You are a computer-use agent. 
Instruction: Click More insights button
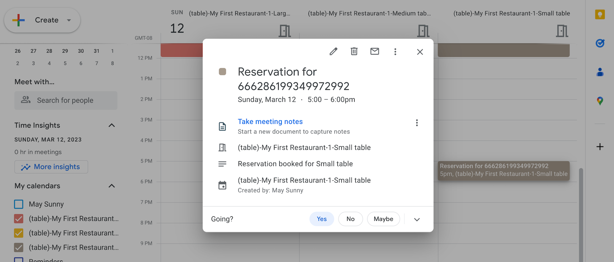tap(51, 167)
